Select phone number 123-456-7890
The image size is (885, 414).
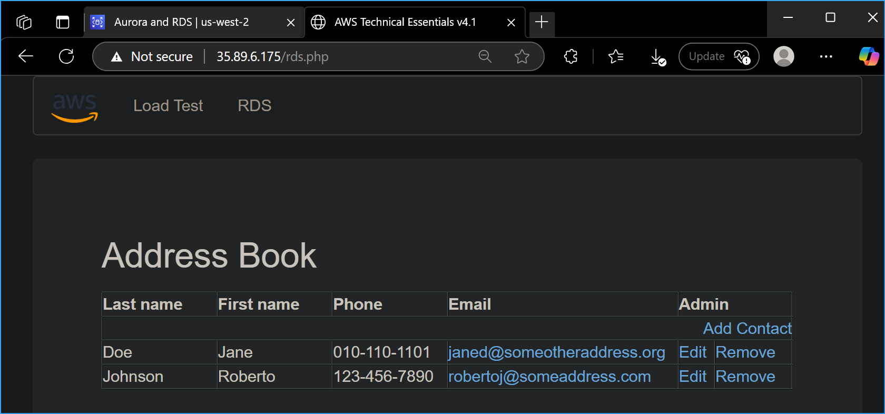tap(383, 377)
